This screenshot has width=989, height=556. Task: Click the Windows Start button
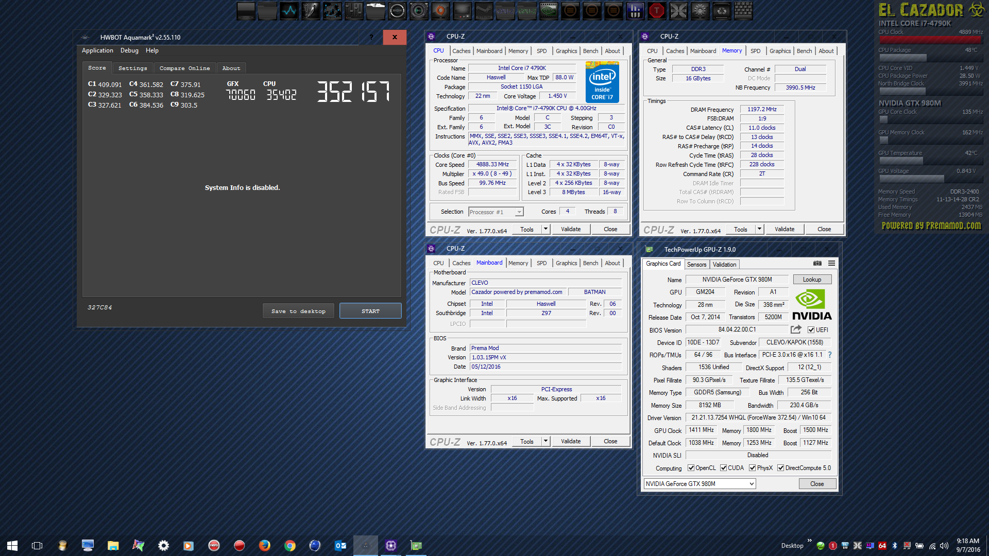[x=12, y=545]
